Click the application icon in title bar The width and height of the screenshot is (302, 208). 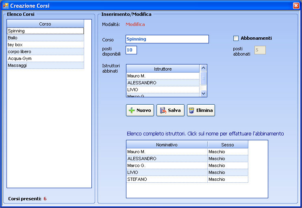coord(5,6)
